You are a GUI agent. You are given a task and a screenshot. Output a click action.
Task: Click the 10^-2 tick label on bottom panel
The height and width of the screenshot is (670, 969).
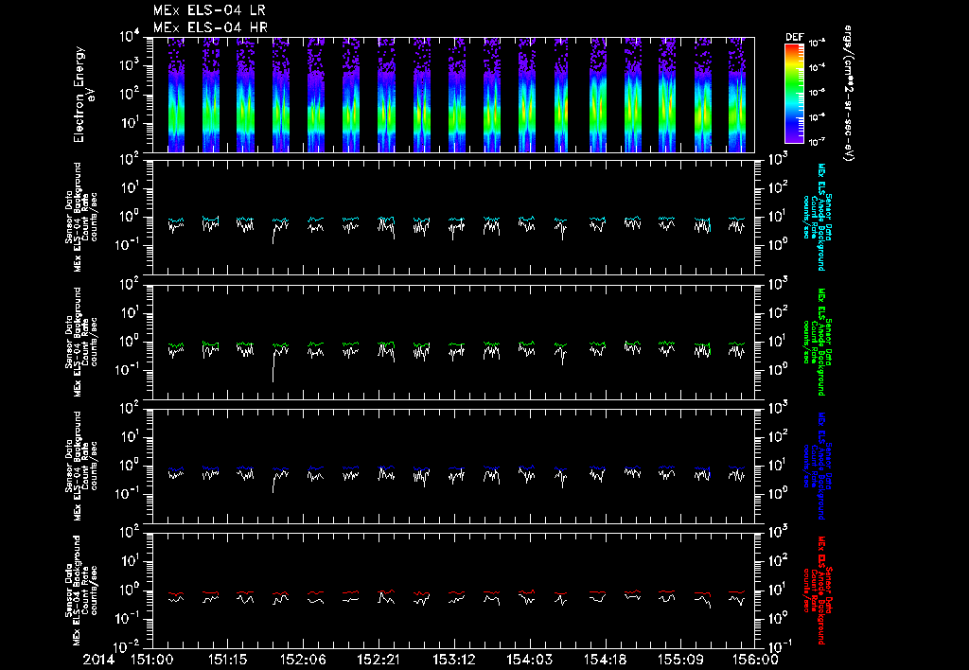click(128, 646)
